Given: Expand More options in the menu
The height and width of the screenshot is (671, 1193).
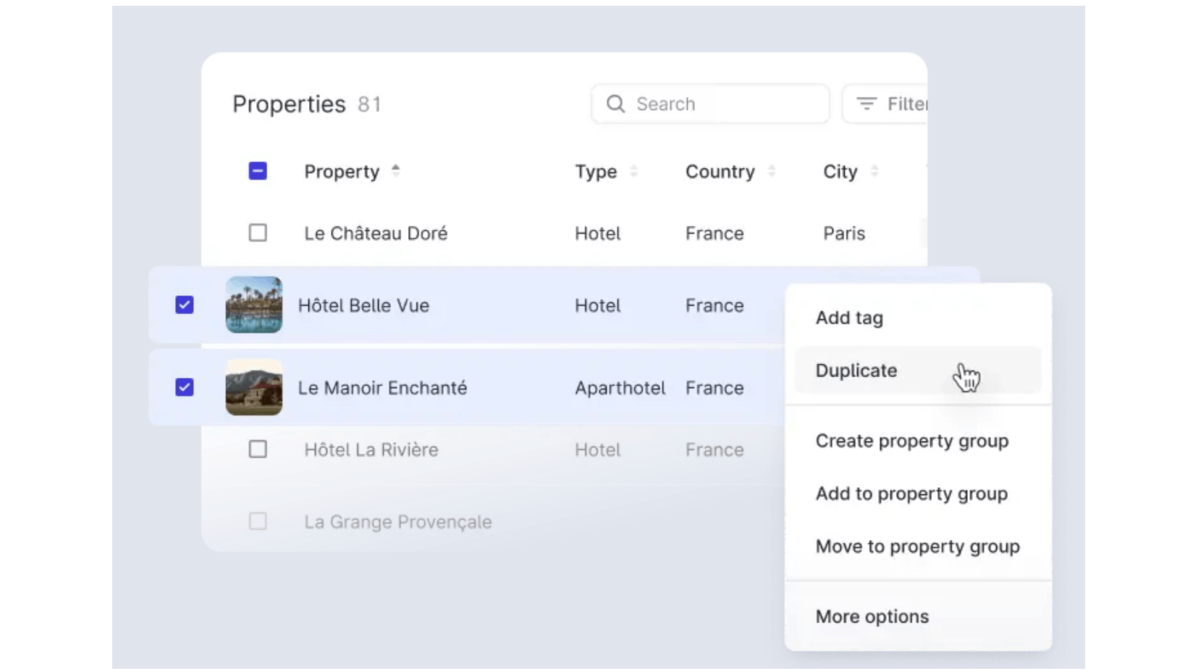Looking at the screenshot, I should point(872,617).
